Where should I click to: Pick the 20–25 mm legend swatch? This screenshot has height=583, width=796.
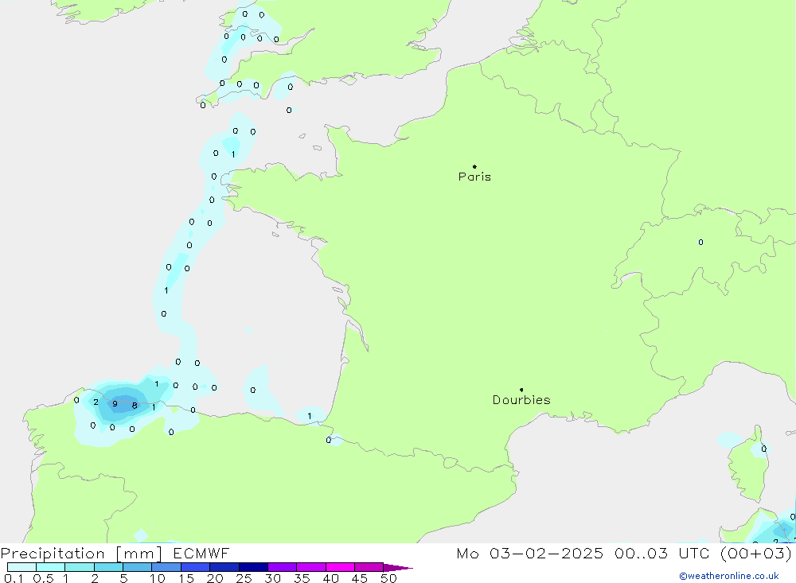(x=224, y=567)
